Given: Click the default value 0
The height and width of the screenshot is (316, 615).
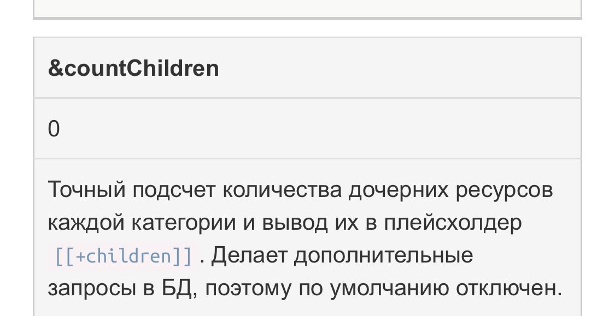Looking at the screenshot, I should pyautogui.click(x=54, y=129).
